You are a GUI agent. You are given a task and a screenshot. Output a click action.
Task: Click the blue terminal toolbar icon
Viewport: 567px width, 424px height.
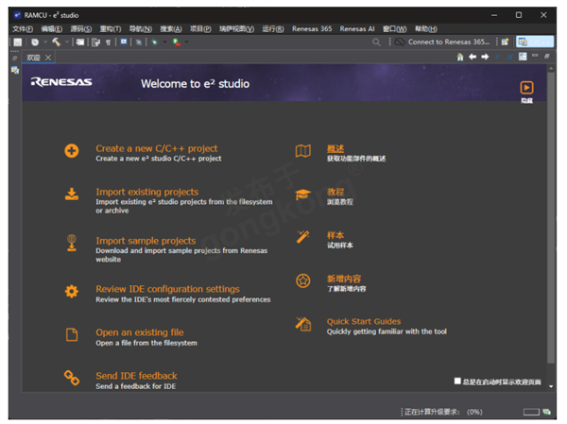coord(124,42)
